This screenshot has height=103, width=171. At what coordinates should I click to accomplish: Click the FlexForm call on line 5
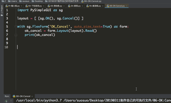40,27
